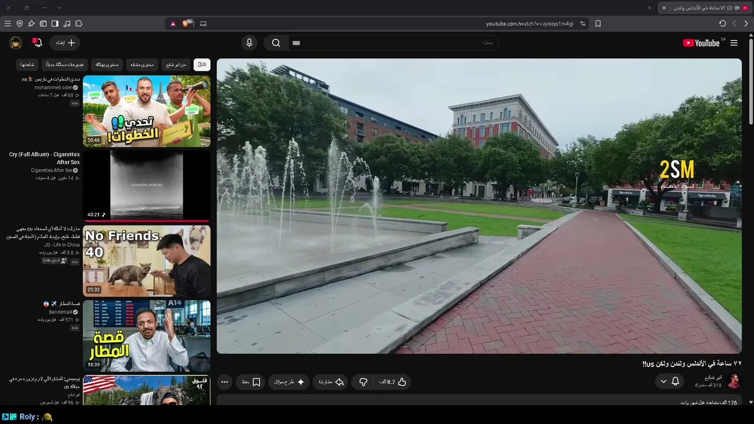Select the محتوى مشابه filter chip
The height and width of the screenshot is (424, 754).
click(142, 65)
